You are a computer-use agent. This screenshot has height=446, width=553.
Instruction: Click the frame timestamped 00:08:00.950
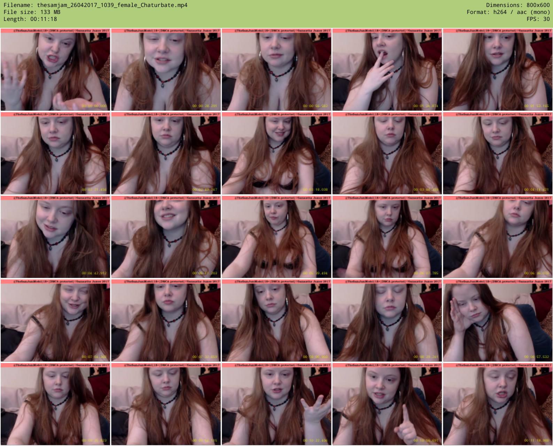(x=276, y=321)
